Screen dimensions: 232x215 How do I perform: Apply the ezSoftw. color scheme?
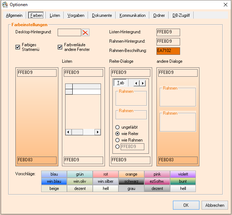157,181
